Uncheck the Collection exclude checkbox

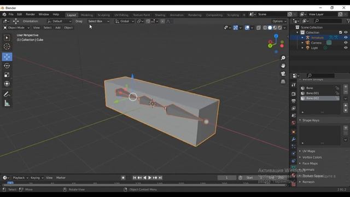click(x=340, y=32)
